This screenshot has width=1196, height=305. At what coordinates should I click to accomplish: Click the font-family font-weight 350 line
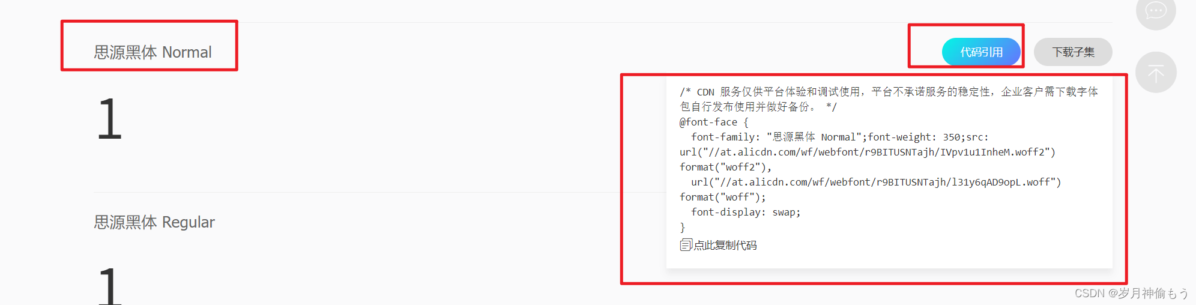839,137
